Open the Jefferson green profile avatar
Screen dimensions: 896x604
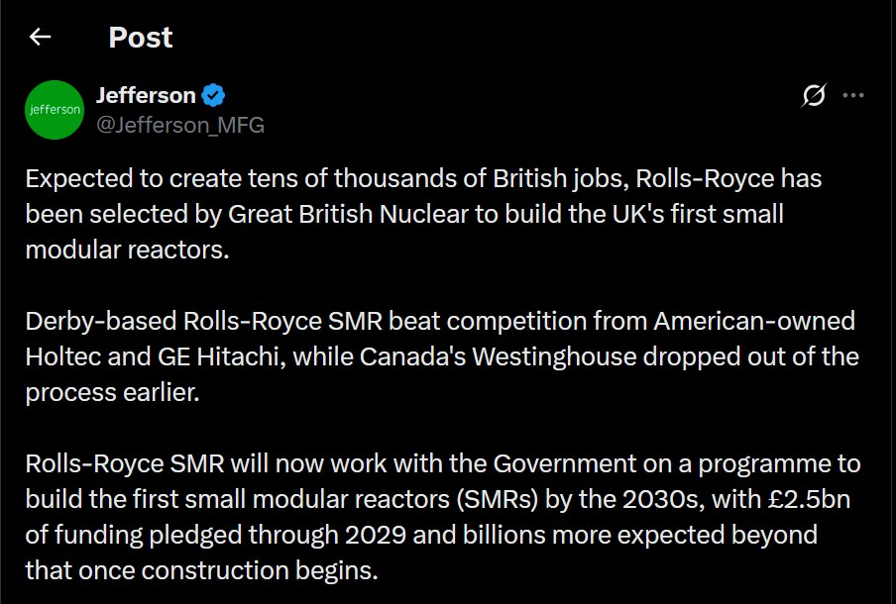click(x=54, y=110)
